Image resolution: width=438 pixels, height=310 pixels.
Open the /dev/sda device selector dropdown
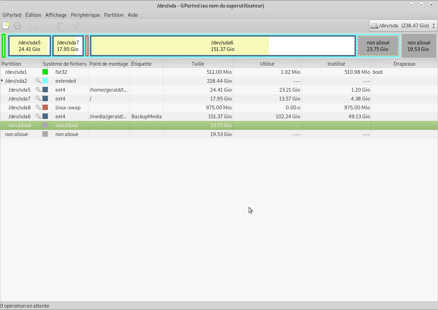(403, 26)
